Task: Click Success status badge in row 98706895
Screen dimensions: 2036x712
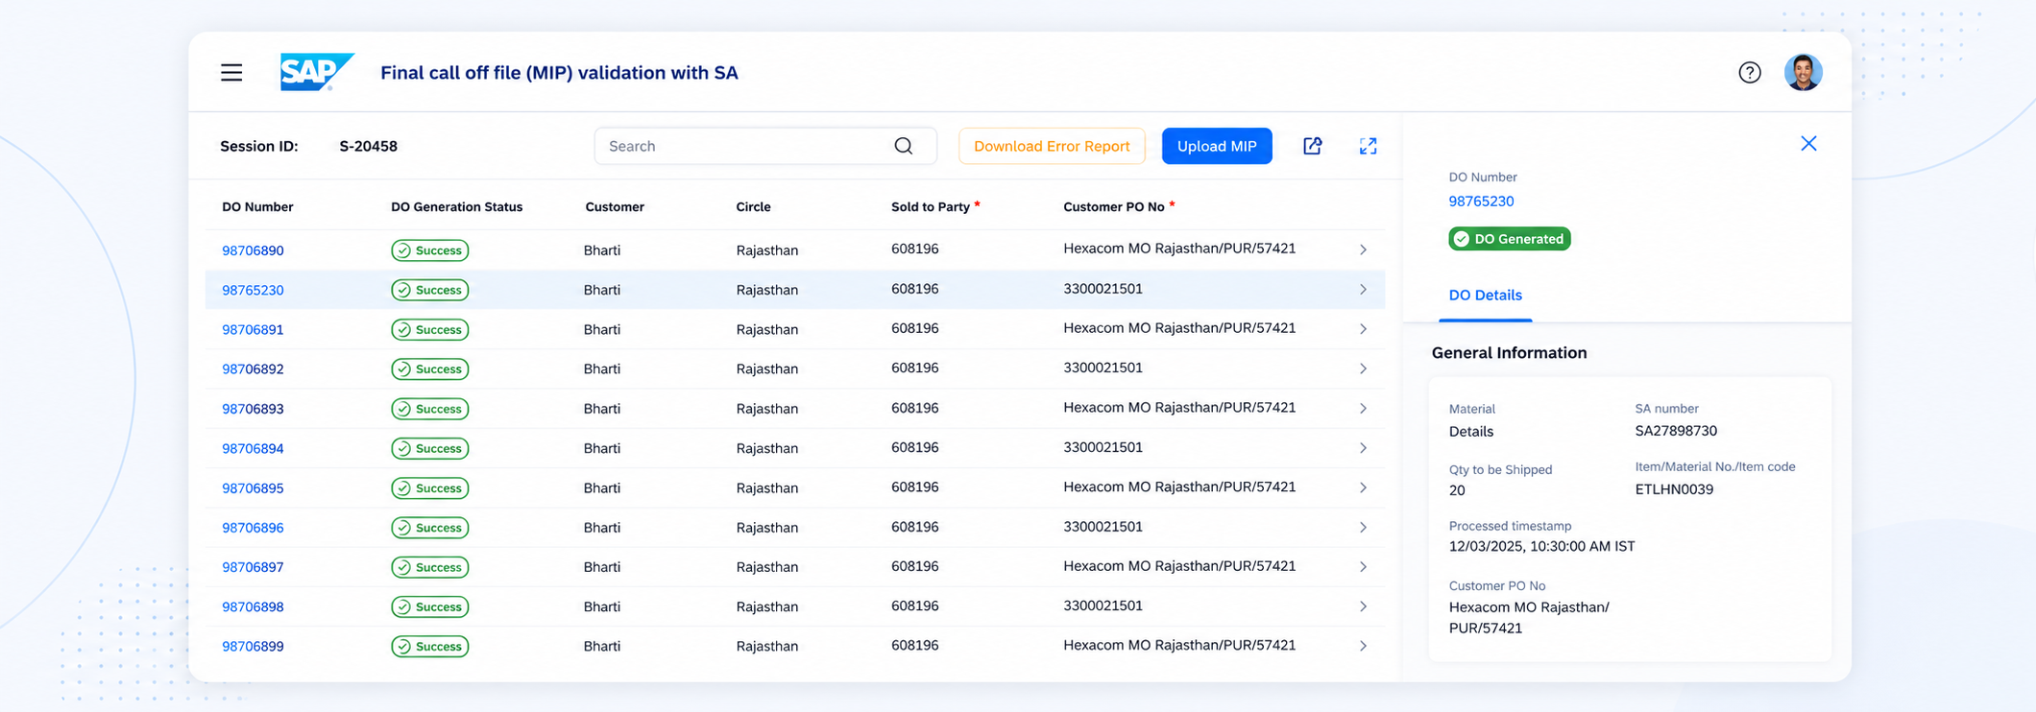Action: [x=430, y=488]
